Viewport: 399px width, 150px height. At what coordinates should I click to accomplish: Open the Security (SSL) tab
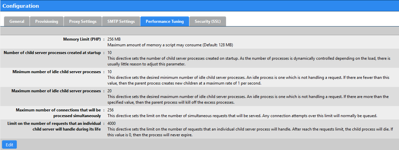(x=208, y=21)
